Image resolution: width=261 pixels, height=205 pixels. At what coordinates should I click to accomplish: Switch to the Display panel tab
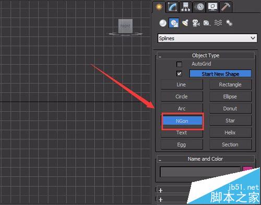coord(212,7)
